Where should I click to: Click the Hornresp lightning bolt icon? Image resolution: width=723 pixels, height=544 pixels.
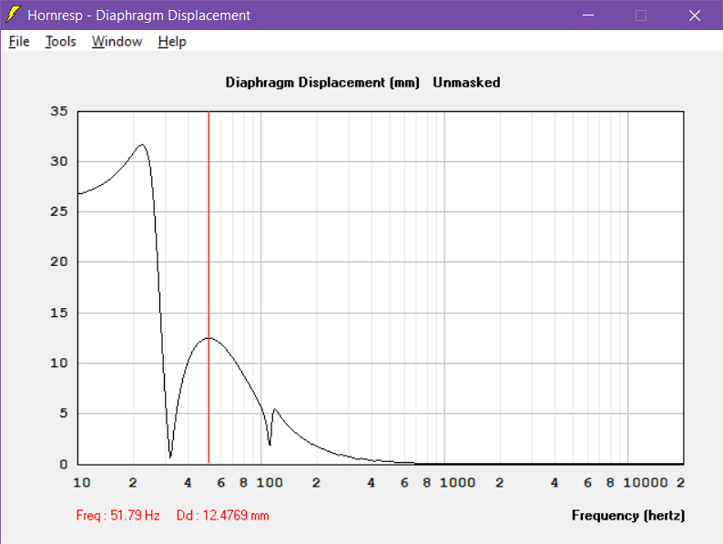pos(14,15)
